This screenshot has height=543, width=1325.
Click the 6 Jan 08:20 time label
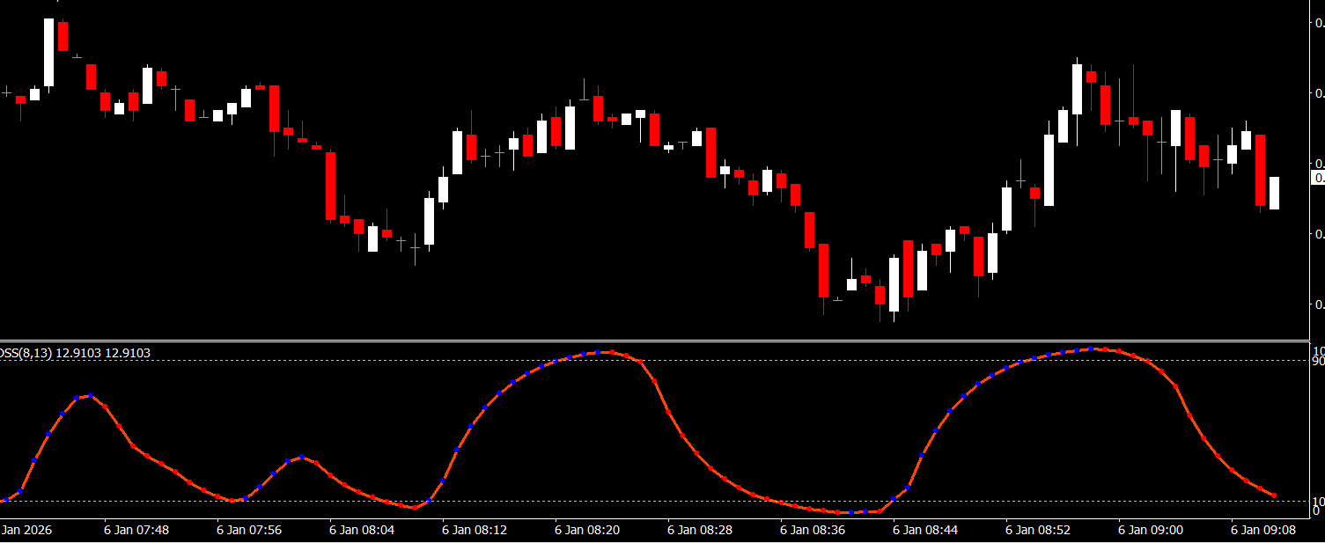pyautogui.click(x=587, y=531)
